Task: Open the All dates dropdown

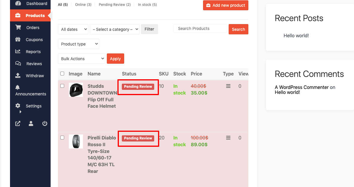Action: pos(73,29)
